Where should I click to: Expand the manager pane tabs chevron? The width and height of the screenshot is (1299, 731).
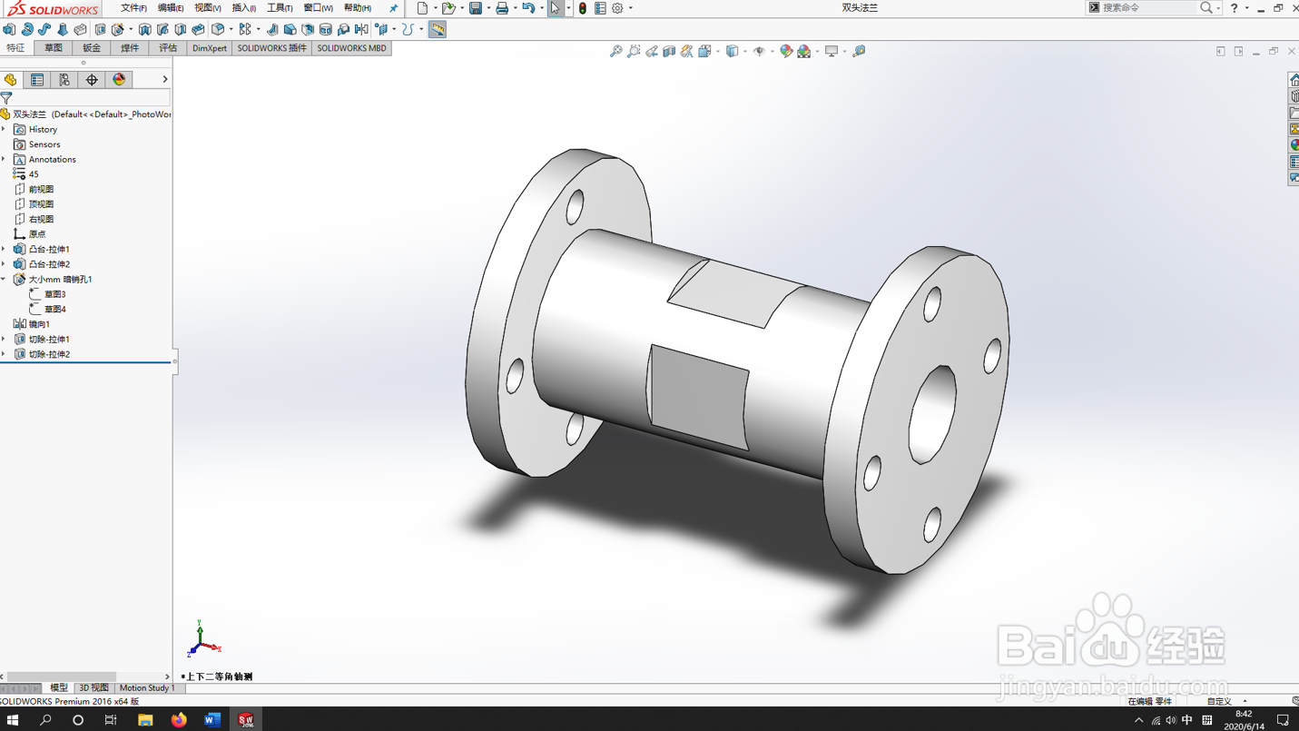[165, 80]
